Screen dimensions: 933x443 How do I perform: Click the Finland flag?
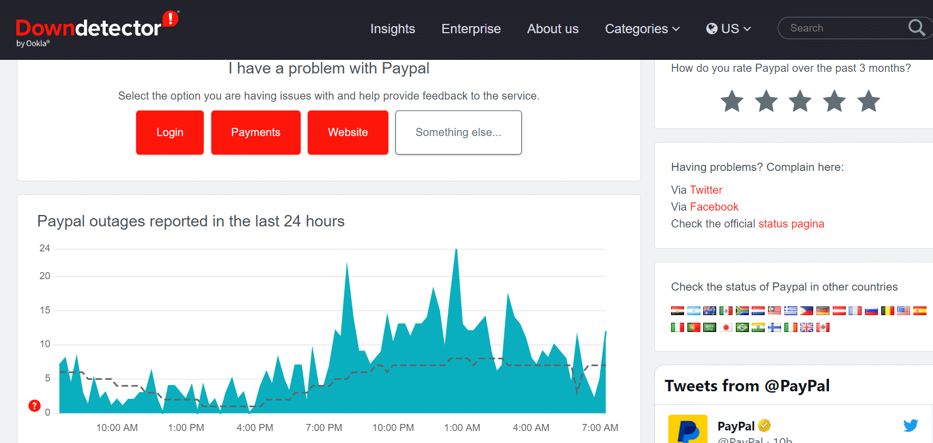click(775, 327)
